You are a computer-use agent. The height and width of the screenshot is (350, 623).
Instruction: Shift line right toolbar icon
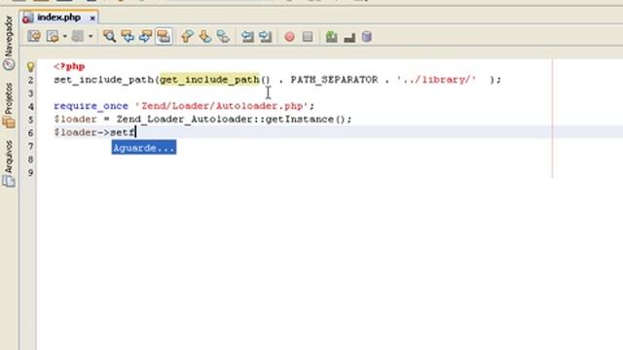[x=266, y=37]
